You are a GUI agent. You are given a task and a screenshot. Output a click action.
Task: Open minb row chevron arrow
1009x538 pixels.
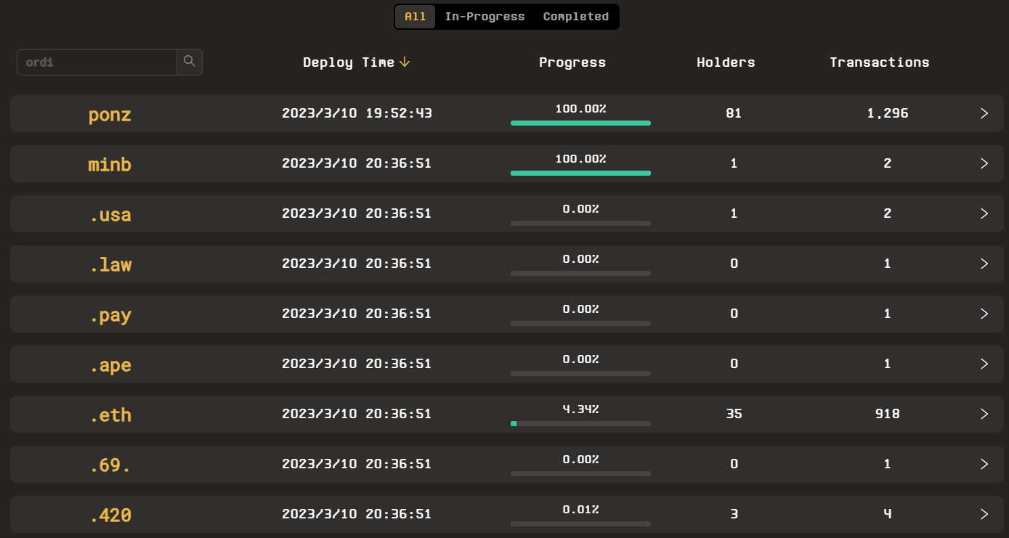pyautogui.click(x=984, y=163)
